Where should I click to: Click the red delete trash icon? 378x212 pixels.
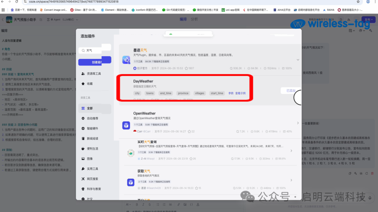pos(372,173)
